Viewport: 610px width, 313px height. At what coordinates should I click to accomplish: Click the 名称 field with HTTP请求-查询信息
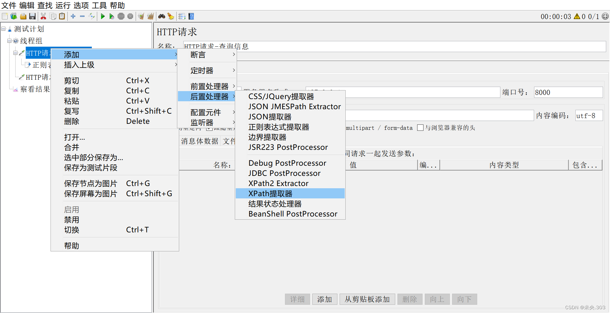pyautogui.click(x=394, y=46)
